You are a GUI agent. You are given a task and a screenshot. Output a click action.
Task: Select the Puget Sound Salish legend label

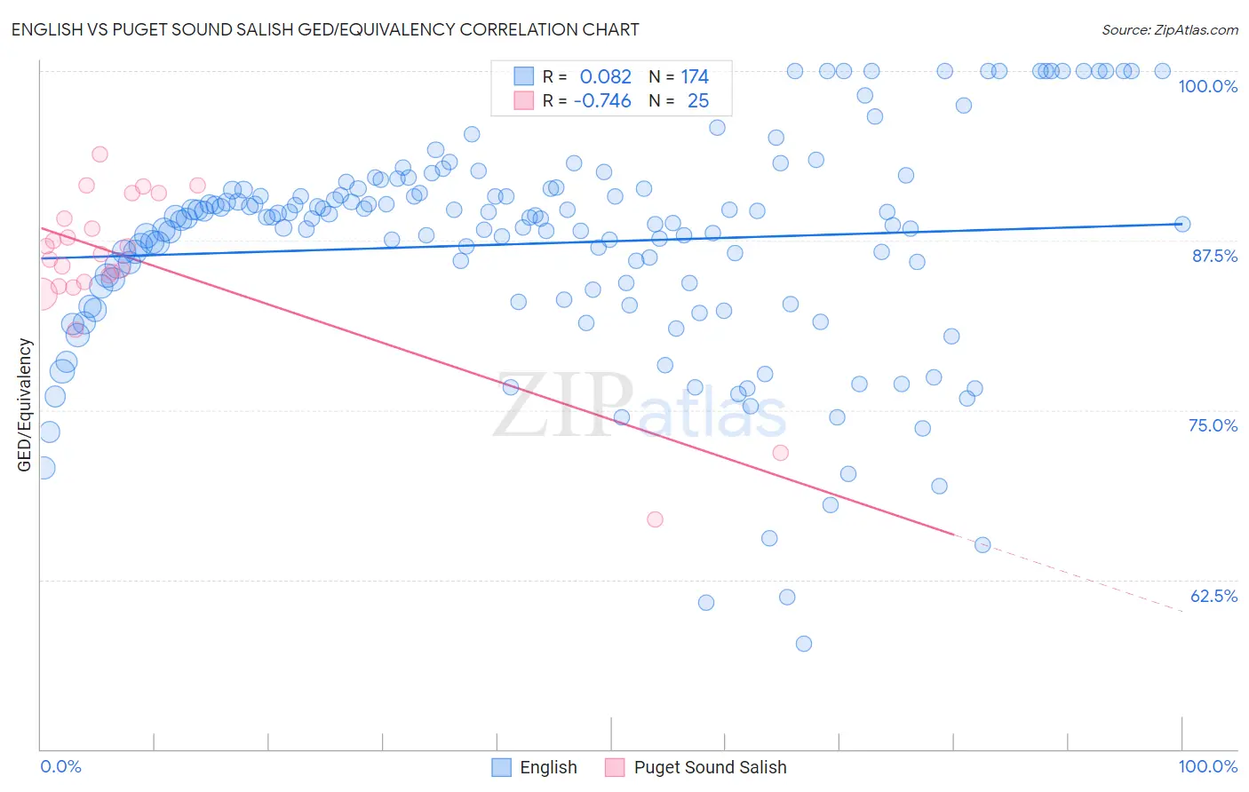(710, 767)
